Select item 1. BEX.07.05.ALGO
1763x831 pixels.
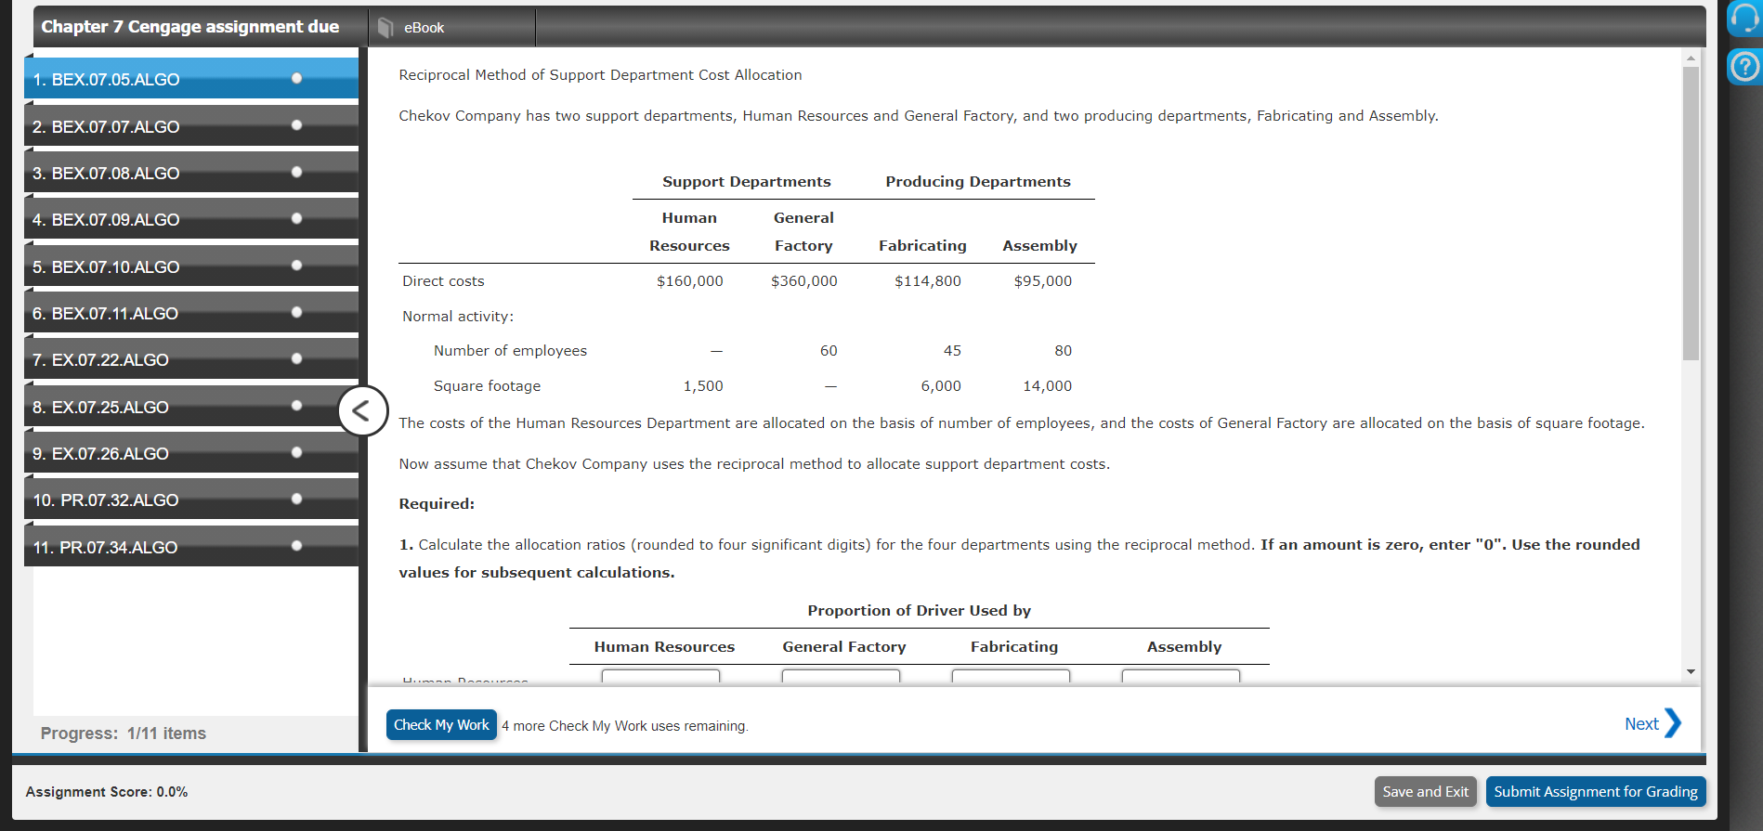[x=191, y=79]
